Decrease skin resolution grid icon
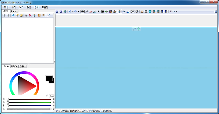 pos(39,15)
